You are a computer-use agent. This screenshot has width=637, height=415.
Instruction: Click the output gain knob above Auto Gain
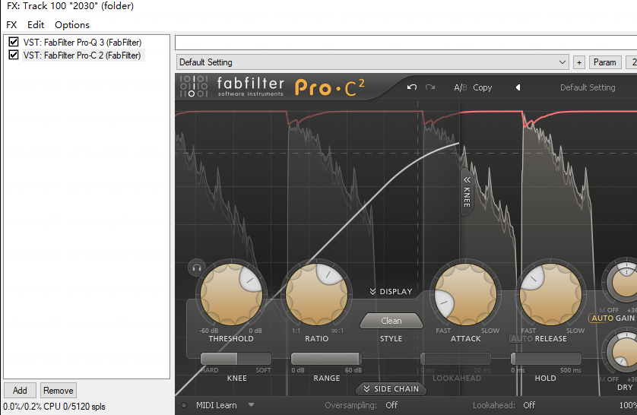coord(623,281)
